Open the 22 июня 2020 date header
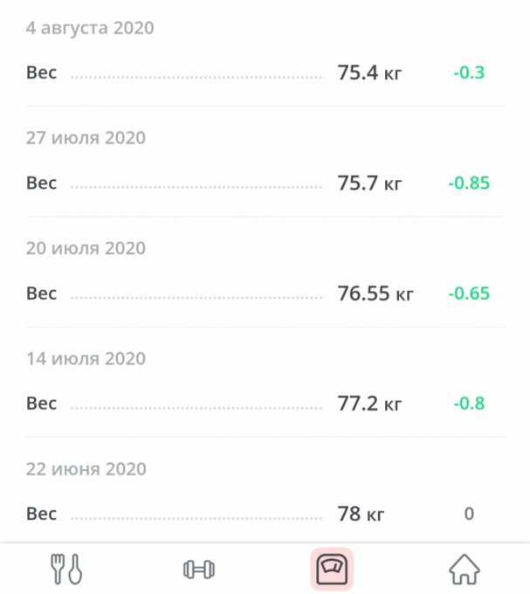The image size is (530, 594). [86, 469]
